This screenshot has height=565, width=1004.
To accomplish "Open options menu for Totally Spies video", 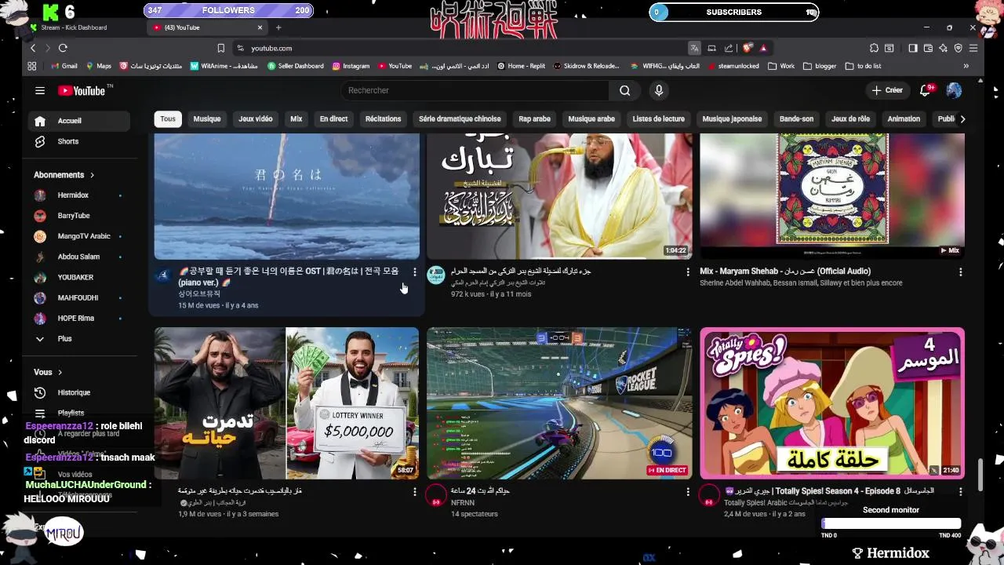I will click(961, 492).
